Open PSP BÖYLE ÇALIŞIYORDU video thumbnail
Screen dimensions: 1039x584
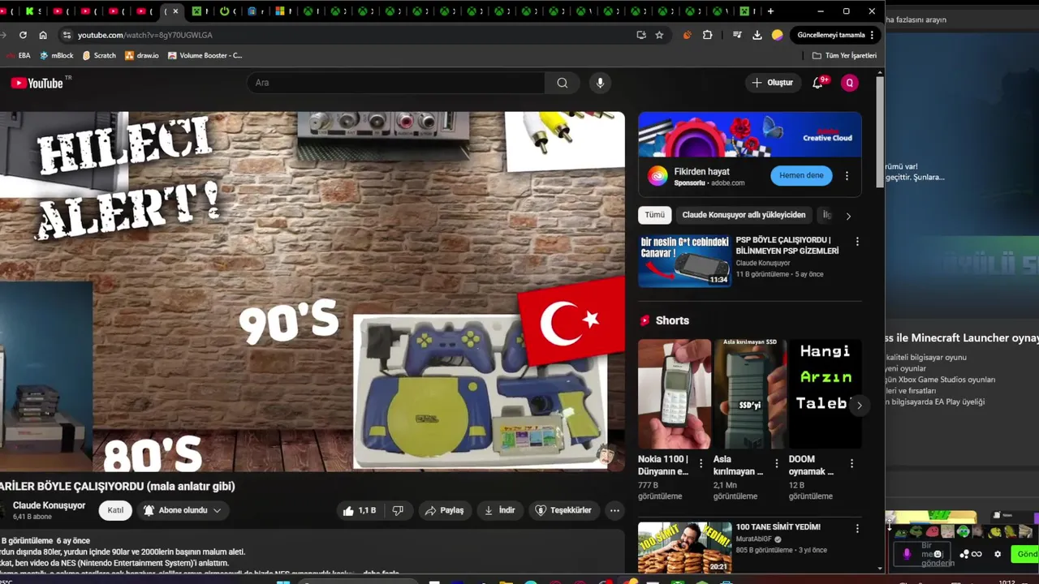tap(684, 261)
